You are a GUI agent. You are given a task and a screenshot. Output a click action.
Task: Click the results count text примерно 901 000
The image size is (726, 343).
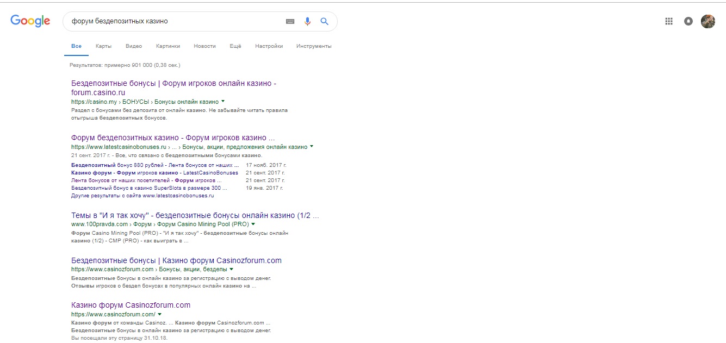coord(125,65)
